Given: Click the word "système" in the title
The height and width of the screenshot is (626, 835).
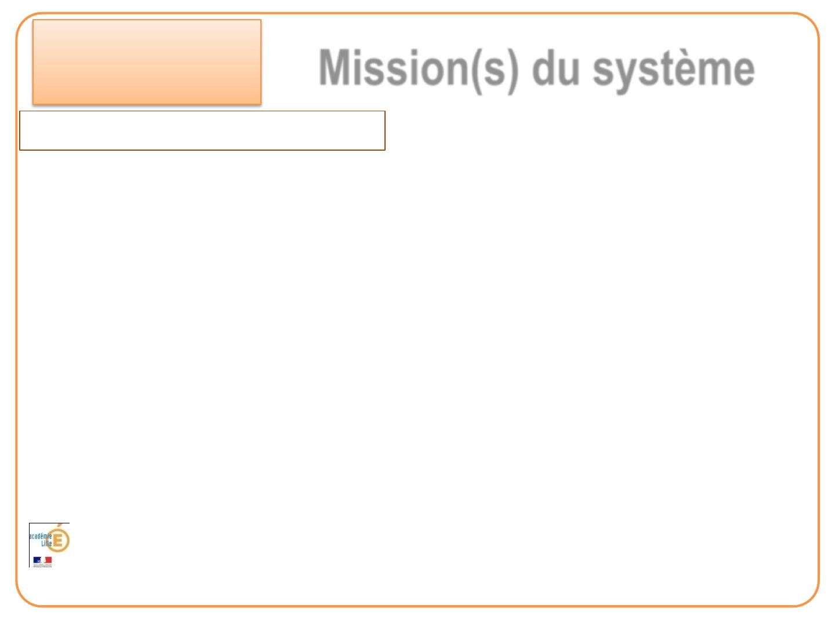Looking at the screenshot, I should (x=673, y=70).
